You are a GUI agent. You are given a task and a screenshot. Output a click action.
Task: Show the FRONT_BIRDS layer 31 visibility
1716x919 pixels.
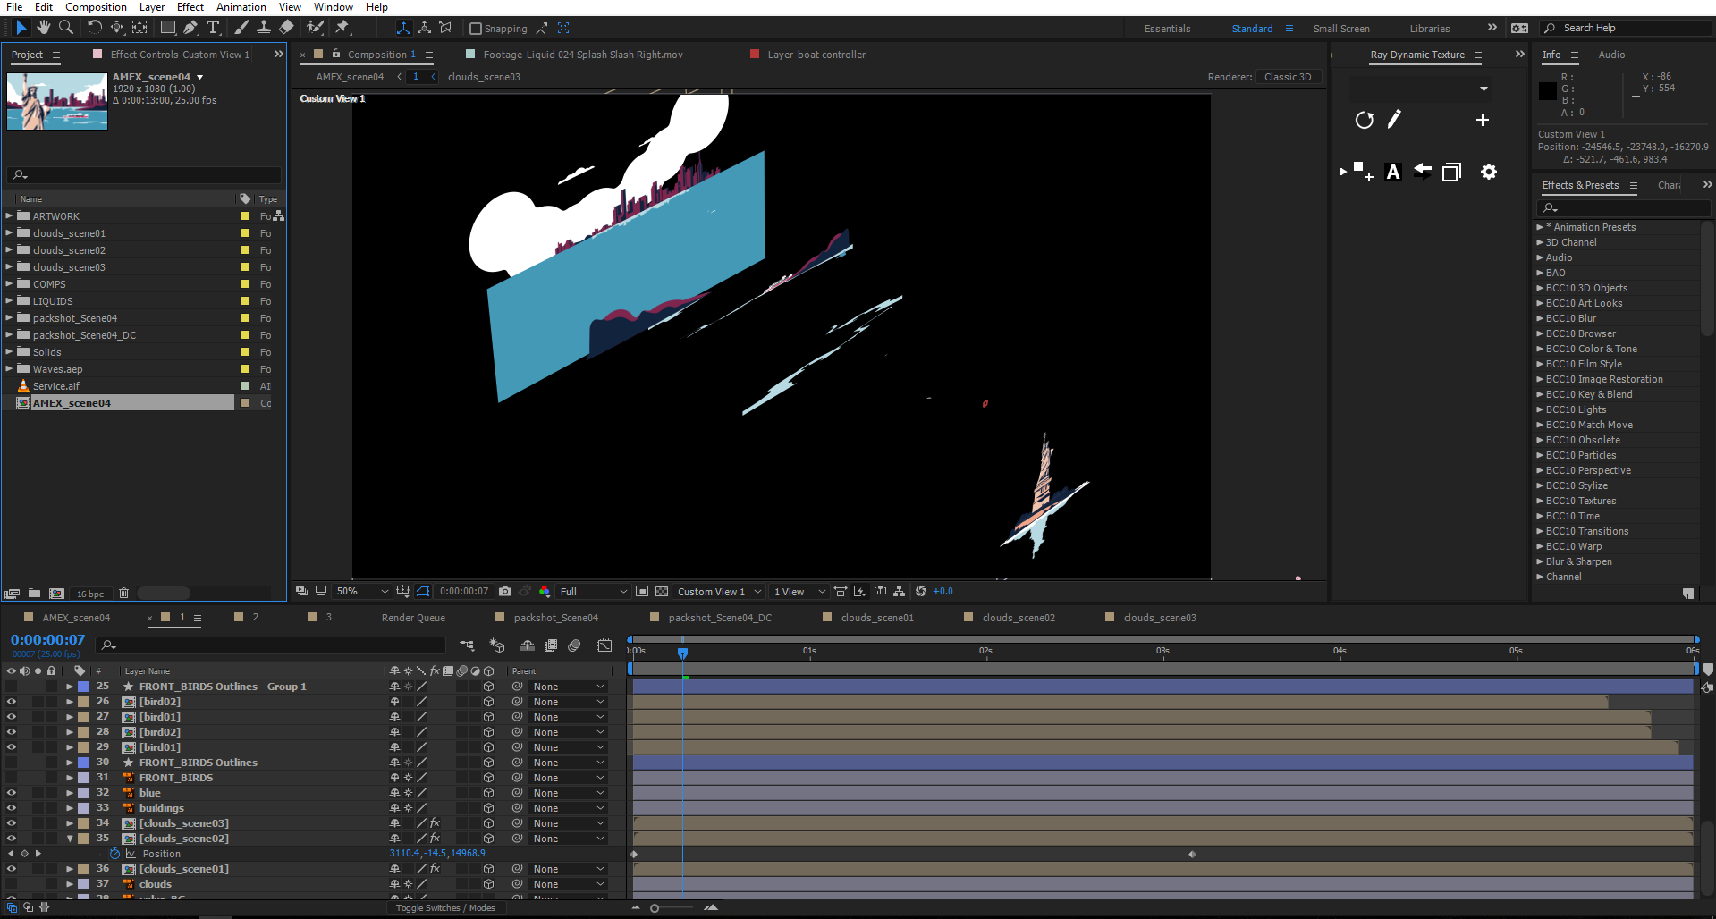(x=11, y=778)
